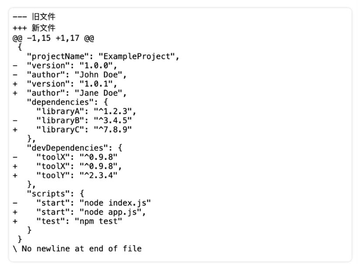The width and height of the screenshot is (358, 264).
Task: Click the added start node app.js line
Action: pyautogui.click(x=79, y=212)
